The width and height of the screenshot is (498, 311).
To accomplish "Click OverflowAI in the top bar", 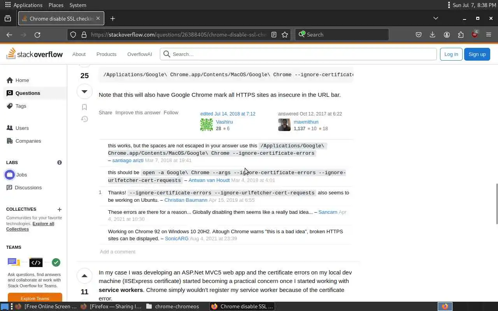I will 140,54.
